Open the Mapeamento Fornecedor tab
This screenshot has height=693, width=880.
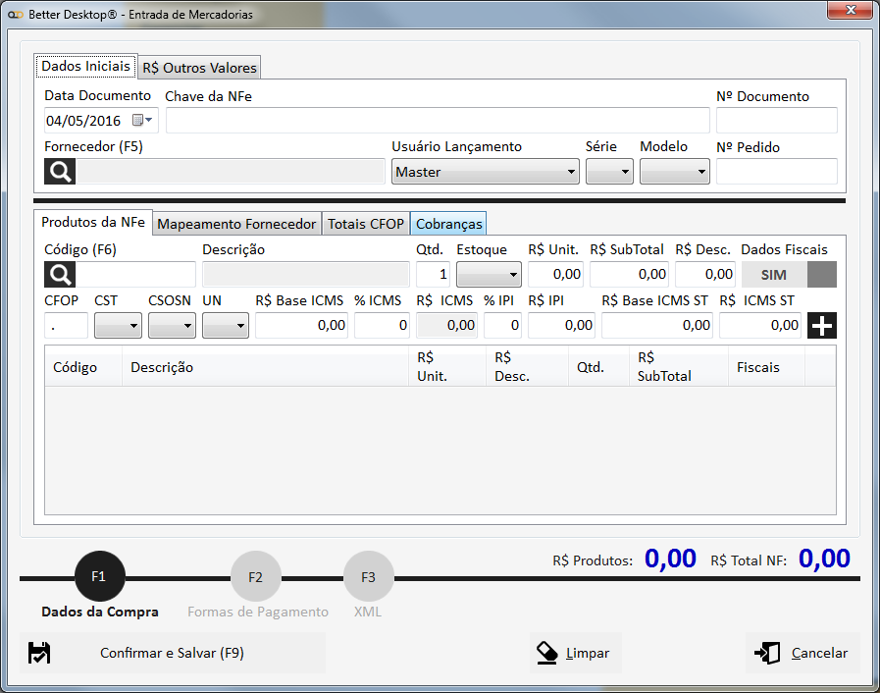click(x=236, y=224)
